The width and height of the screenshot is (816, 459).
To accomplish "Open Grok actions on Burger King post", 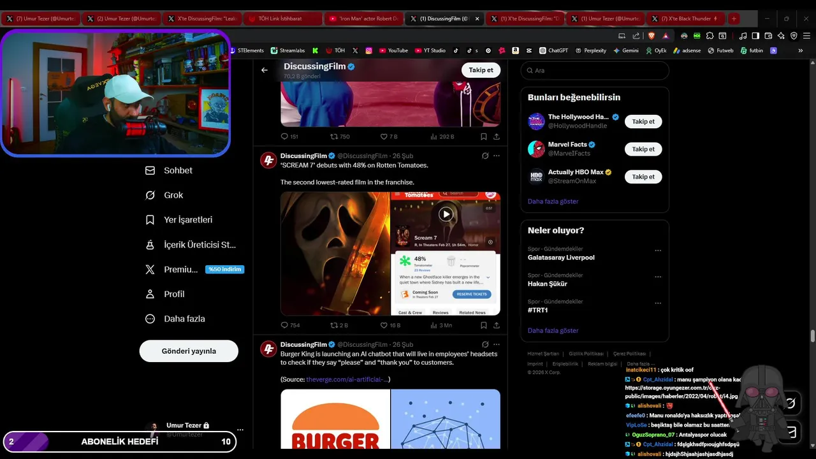I will tap(485, 344).
